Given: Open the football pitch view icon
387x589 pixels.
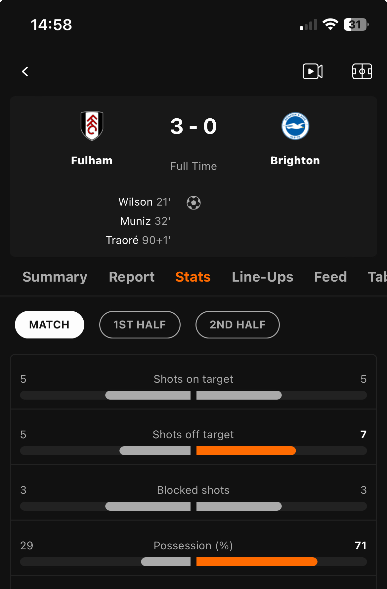Looking at the screenshot, I should (x=362, y=71).
